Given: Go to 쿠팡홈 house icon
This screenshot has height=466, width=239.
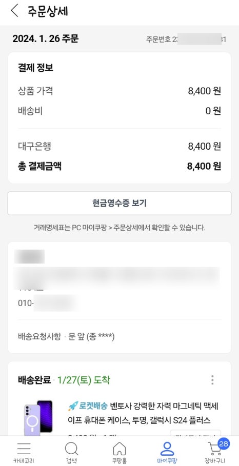Looking at the screenshot, I should coord(119,449).
